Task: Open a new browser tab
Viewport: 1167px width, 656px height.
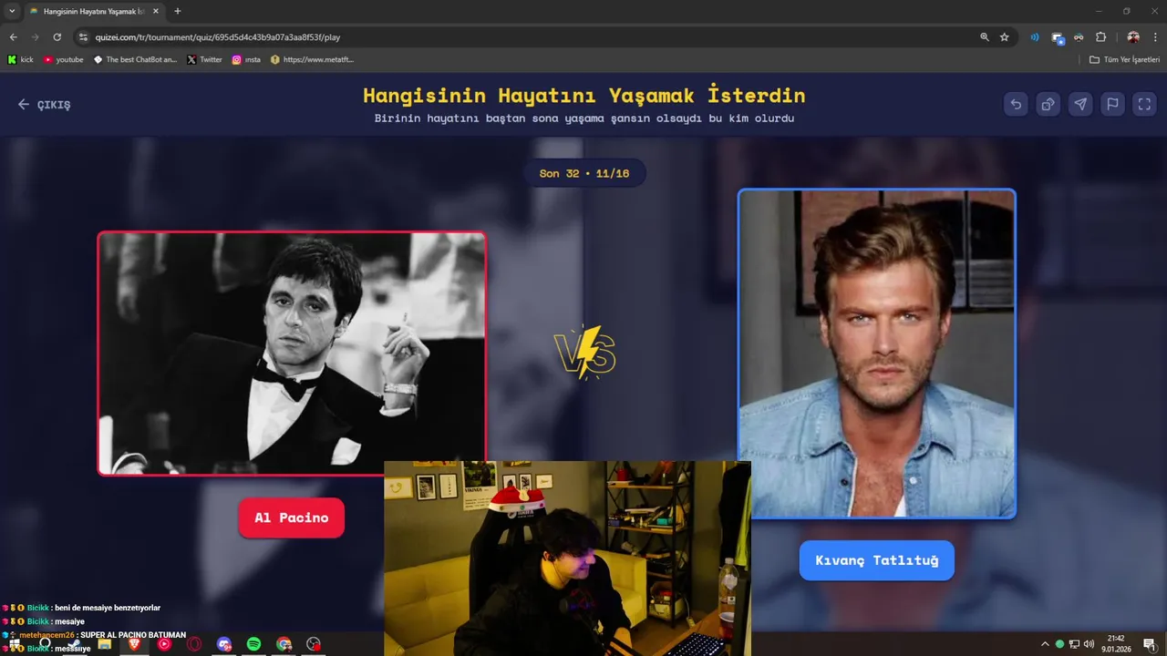Action: click(x=177, y=11)
